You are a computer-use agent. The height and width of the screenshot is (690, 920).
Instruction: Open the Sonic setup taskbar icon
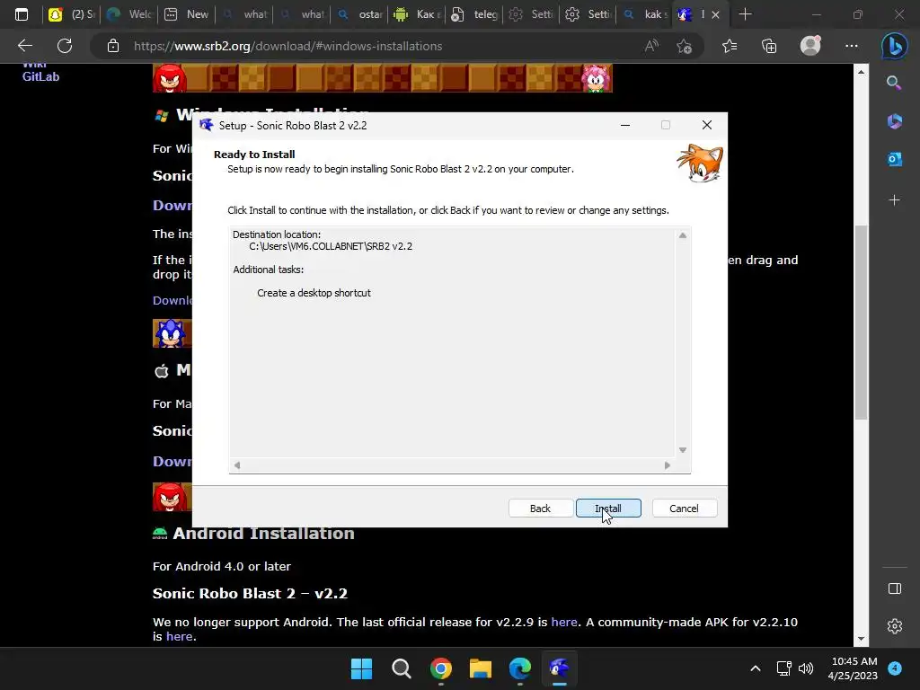pos(559,668)
